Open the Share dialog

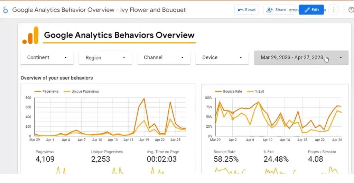[276, 10]
